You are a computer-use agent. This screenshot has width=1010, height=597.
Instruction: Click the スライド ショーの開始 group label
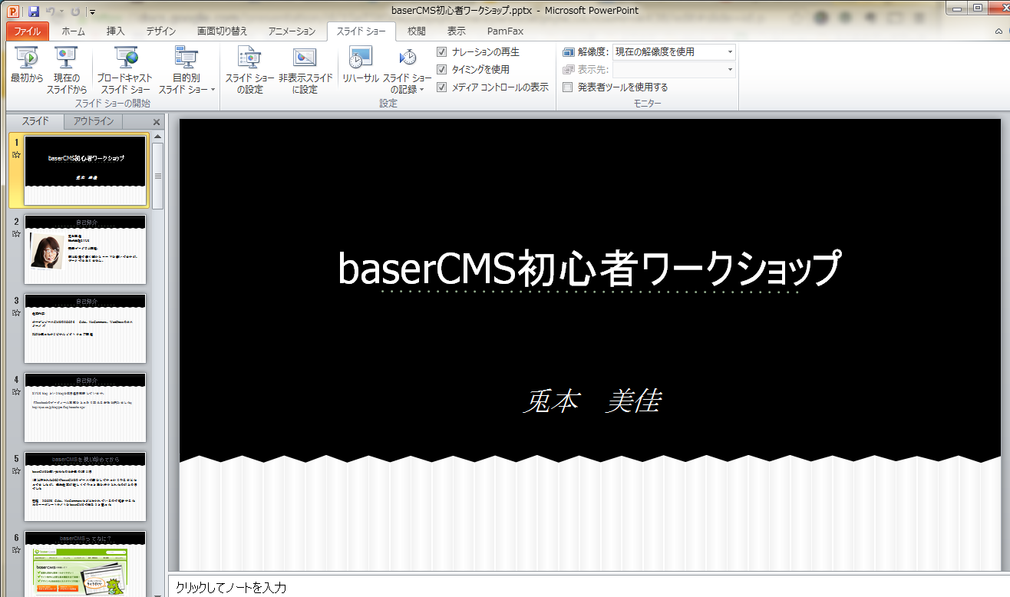coord(112,104)
